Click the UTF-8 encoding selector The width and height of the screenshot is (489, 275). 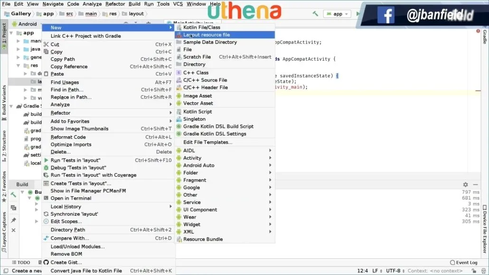click(x=395, y=271)
